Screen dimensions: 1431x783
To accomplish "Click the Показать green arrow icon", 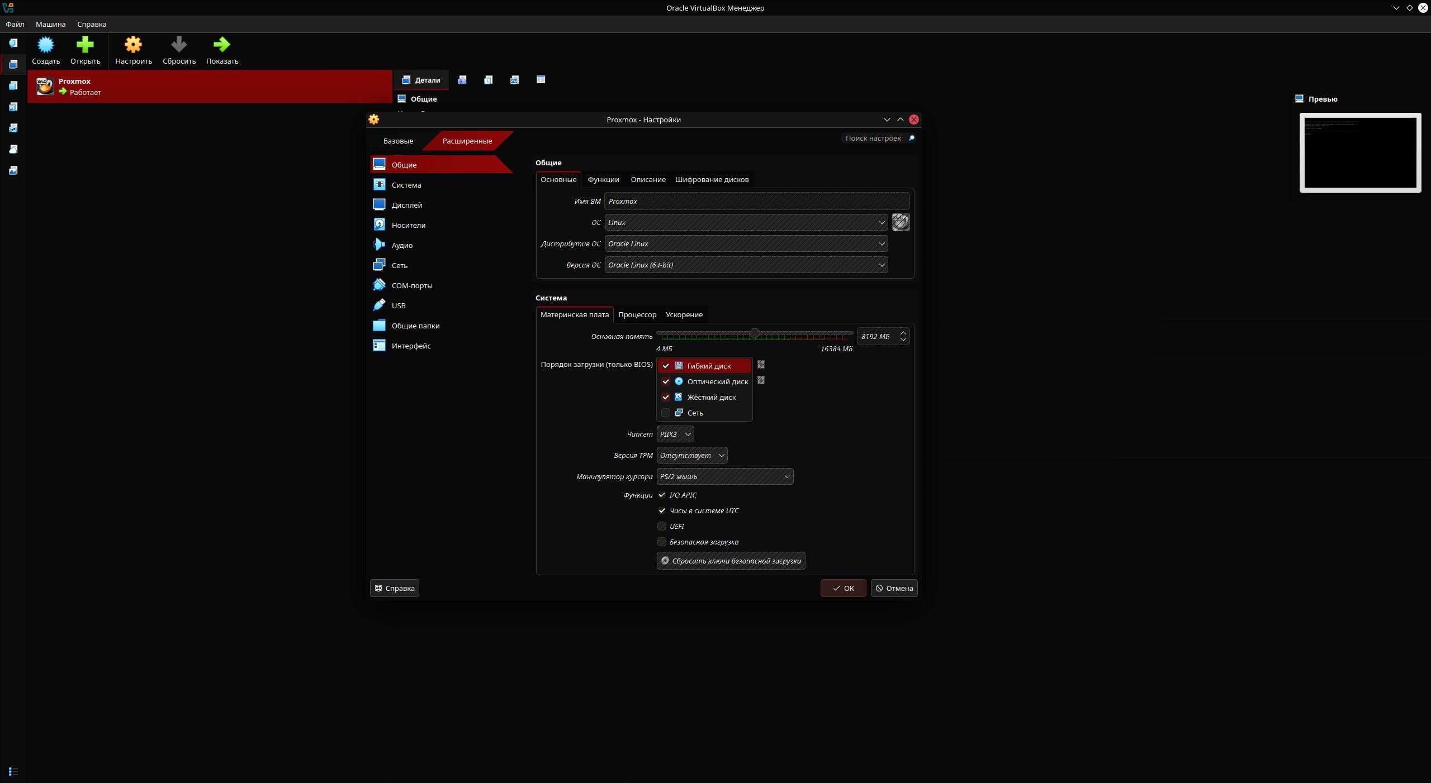I will coord(222,45).
